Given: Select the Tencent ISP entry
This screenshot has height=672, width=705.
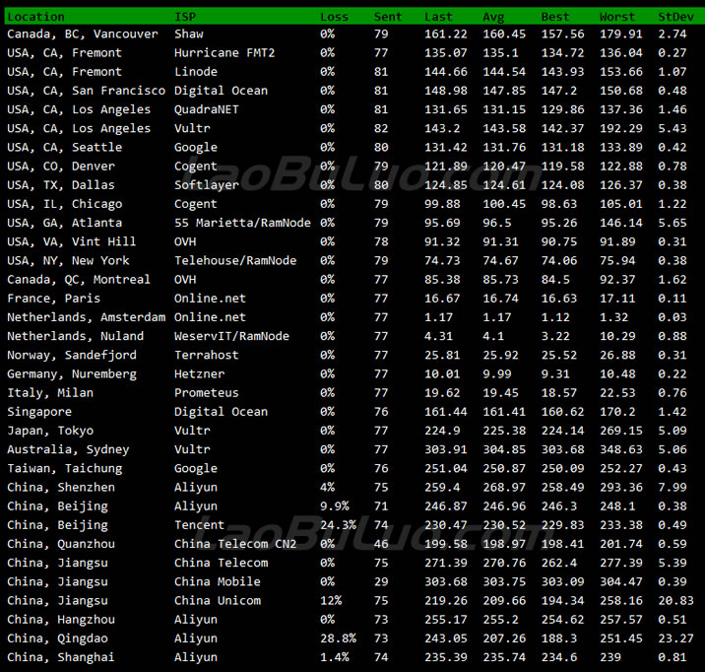Looking at the screenshot, I should [x=199, y=525].
